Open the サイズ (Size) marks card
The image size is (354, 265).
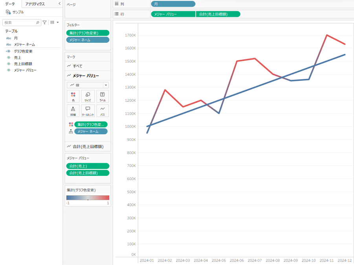coord(88,96)
